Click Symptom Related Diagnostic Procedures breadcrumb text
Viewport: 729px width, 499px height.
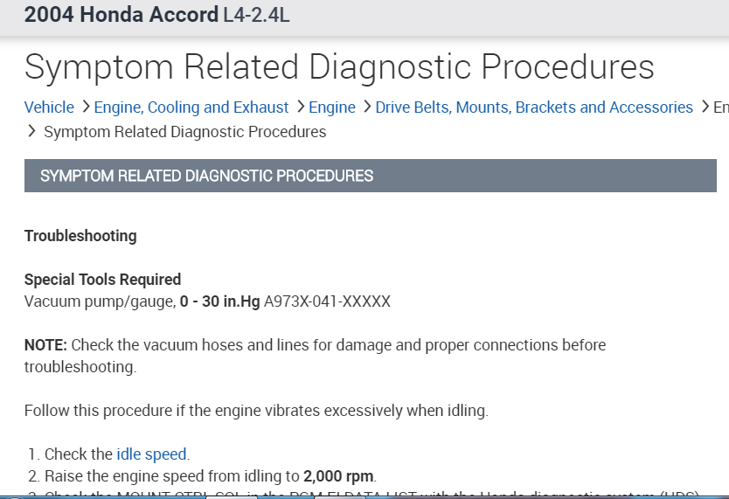pos(184,132)
